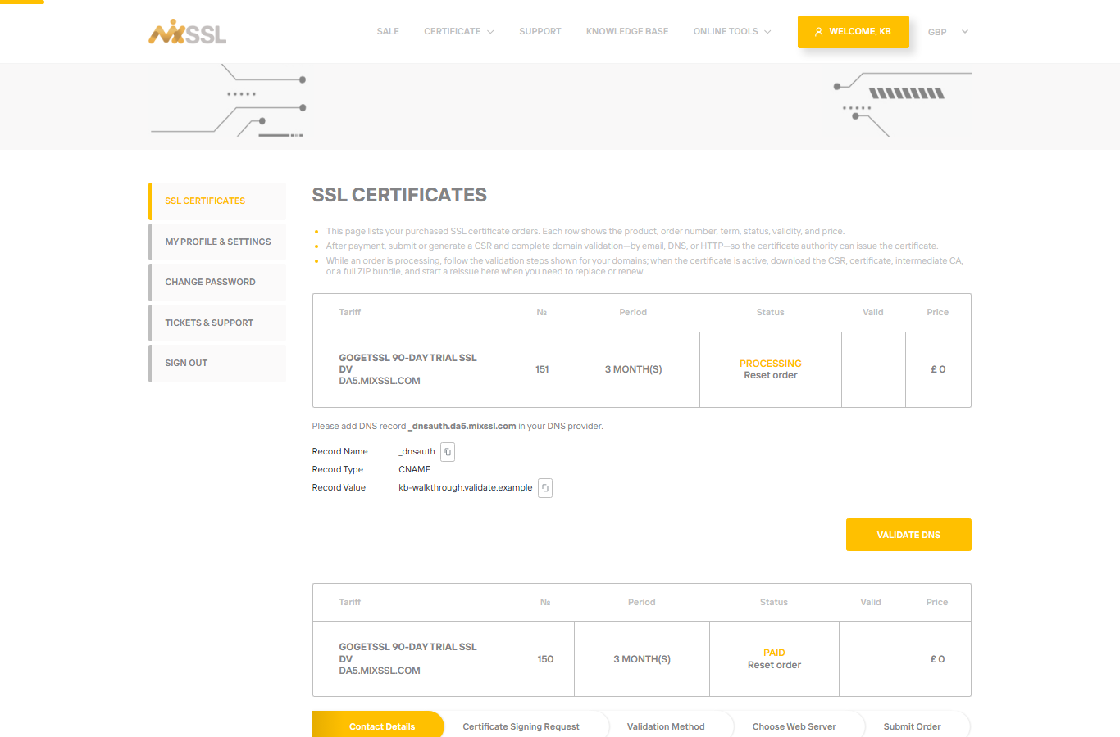The image size is (1120, 737).
Task: Click the Record Value label
Action: coord(339,487)
